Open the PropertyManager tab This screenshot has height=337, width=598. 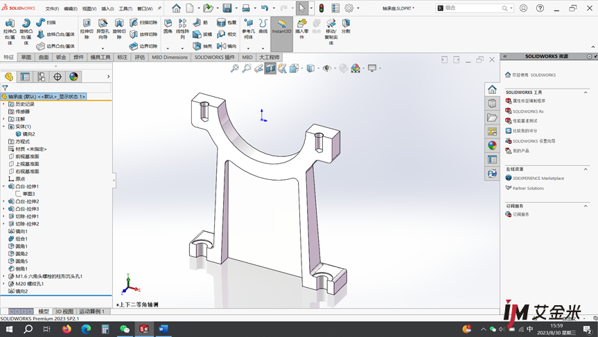click(25, 77)
